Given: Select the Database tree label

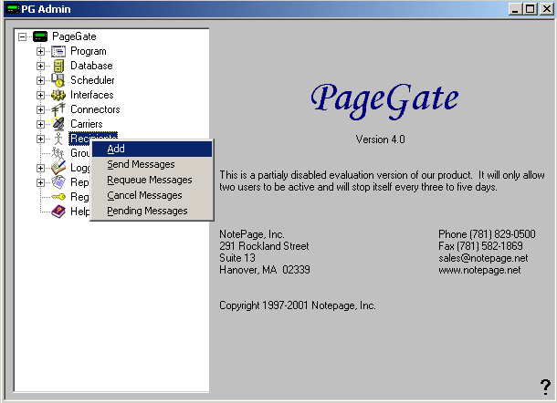Looking at the screenshot, I should (x=91, y=66).
